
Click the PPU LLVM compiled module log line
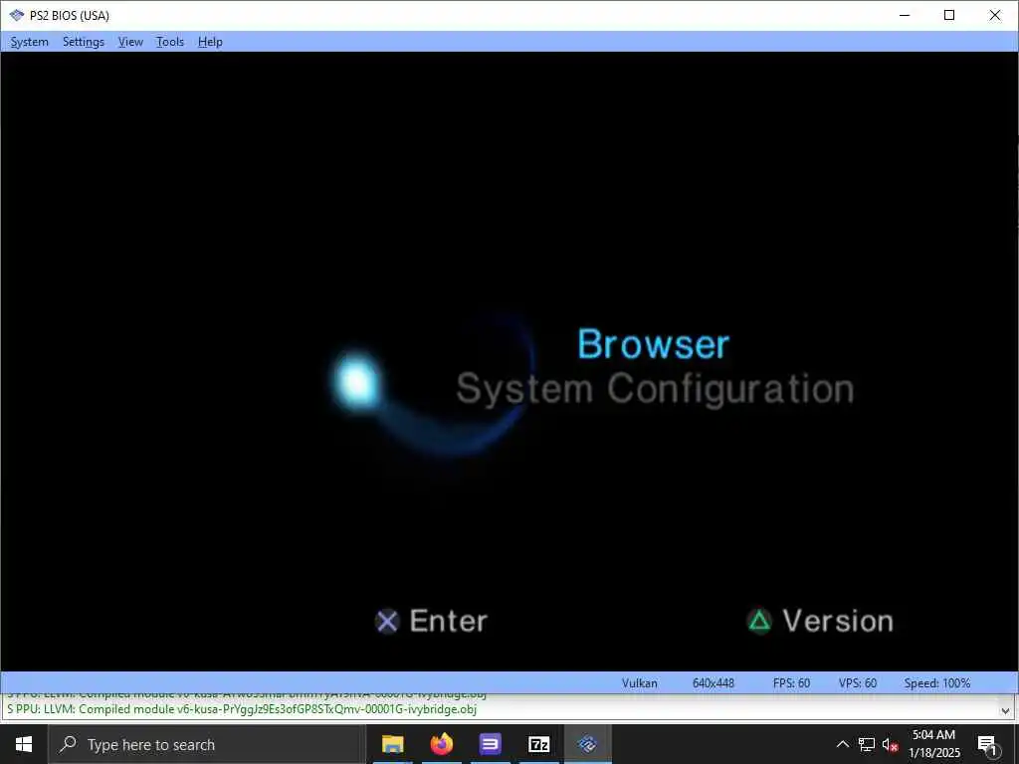pyautogui.click(x=242, y=708)
